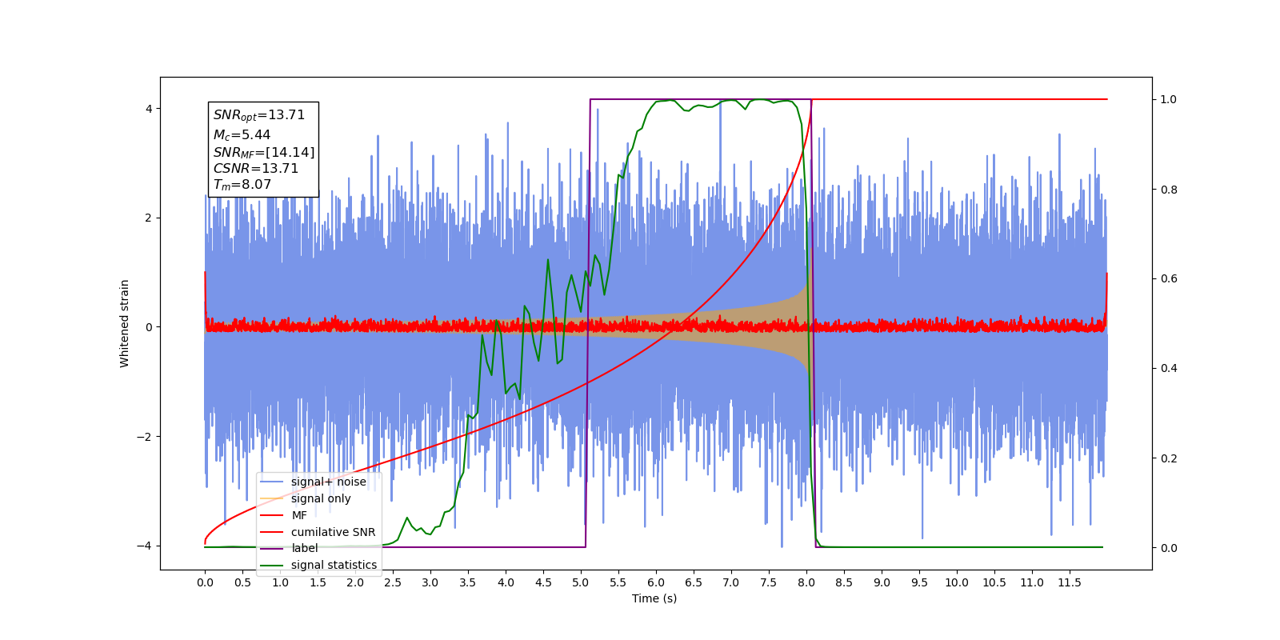1280x640 pixels.
Task: Click the 'signal+ noise' legend entry
Action: pyautogui.click(x=329, y=482)
